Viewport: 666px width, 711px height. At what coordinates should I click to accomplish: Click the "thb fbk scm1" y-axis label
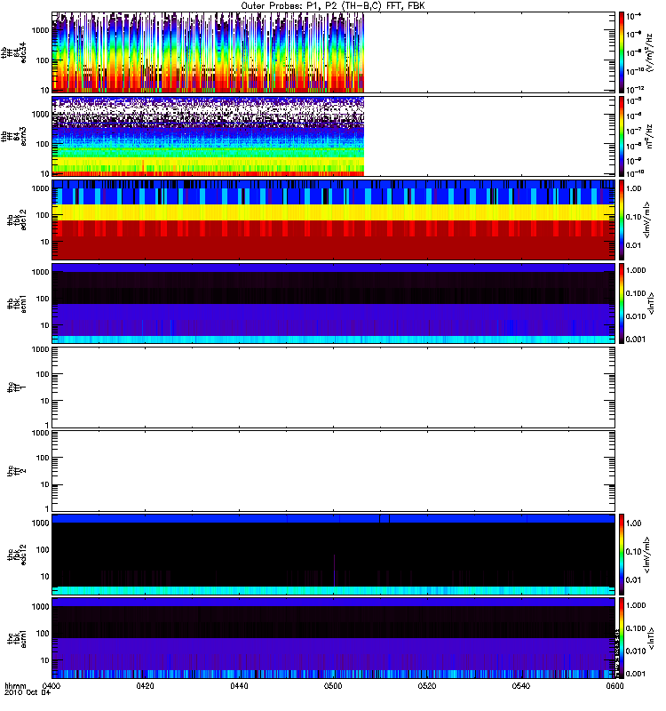tap(17, 303)
